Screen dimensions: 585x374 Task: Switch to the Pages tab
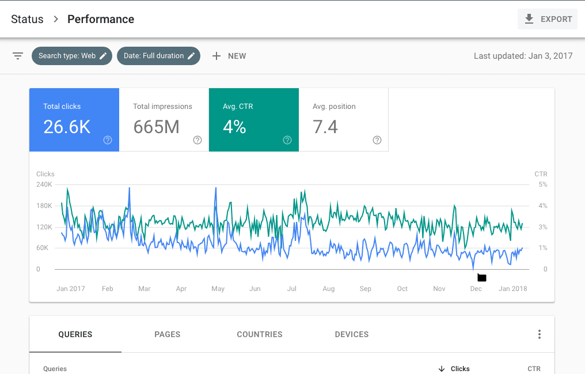168,334
